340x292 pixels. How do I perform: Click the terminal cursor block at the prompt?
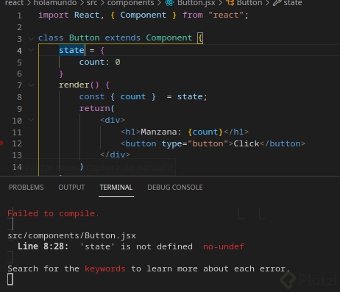tap(10, 279)
